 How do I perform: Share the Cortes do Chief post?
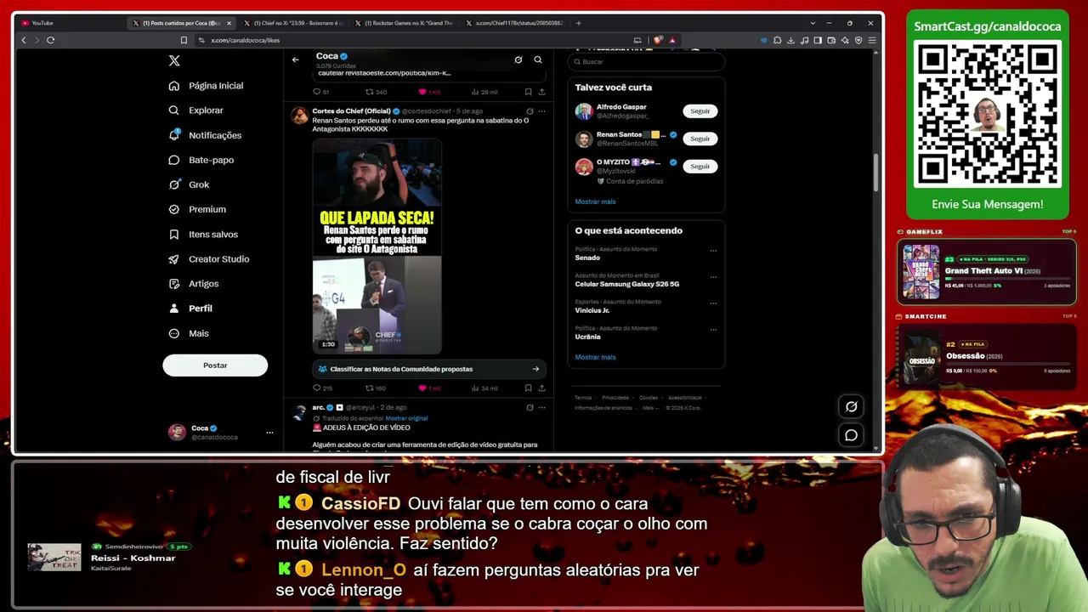[x=541, y=388]
